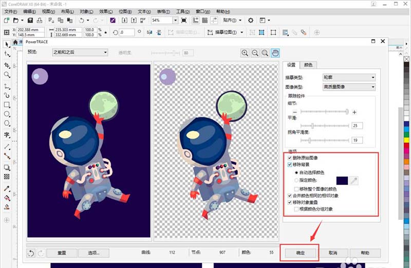Click the Help button
This screenshot has height=268, width=411.
(x=365, y=253)
